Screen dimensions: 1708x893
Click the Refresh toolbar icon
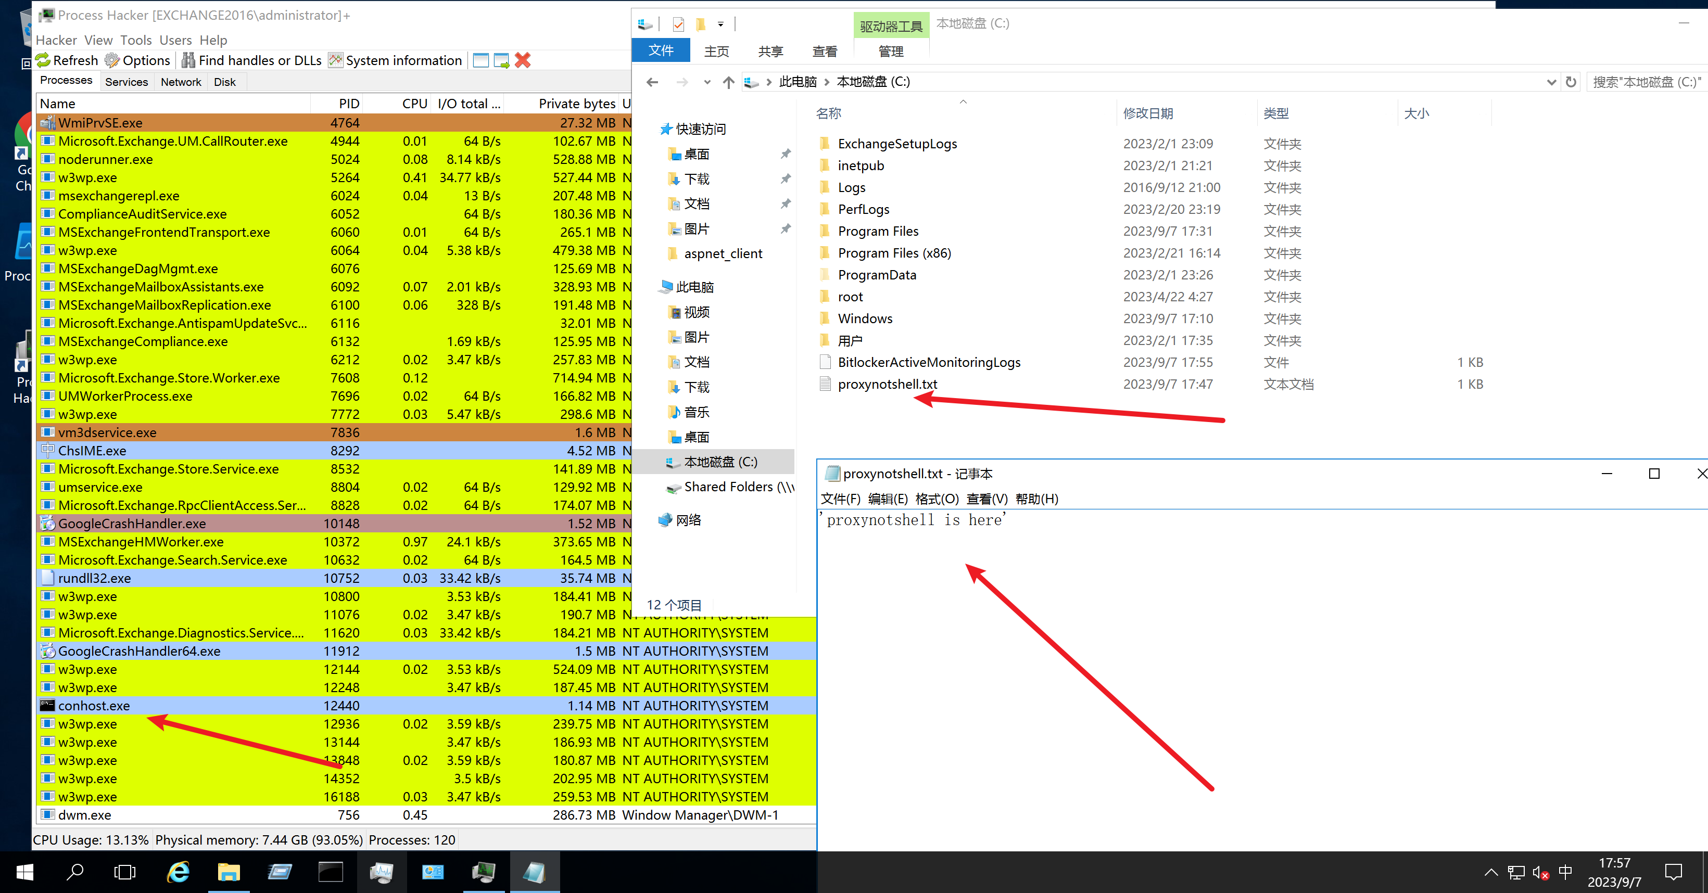44,60
